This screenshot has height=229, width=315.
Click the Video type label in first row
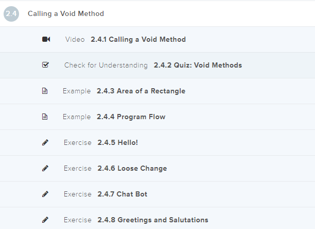pyautogui.click(x=75, y=39)
